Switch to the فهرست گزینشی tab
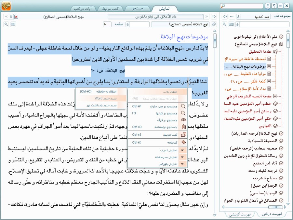The height and width of the screenshot is (220, 293). (240, 214)
